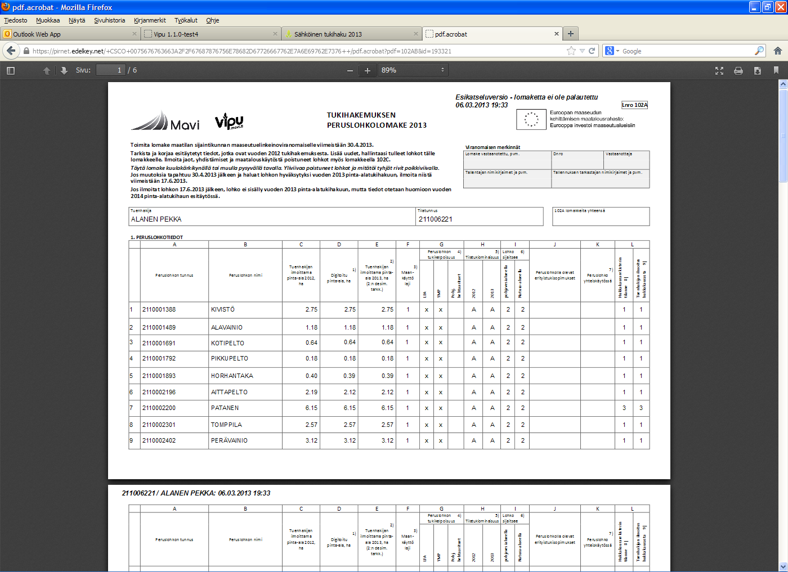Viewport: 788px width, 572px height.
Task: Click the 1. PERUSLOHKOTIEDOT section heading
Action: [x=157, y=237]
